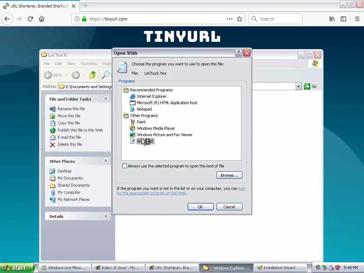This screenshot has width=364, height=273.
Task: Click Publish this file to the Web
Action: (x=80, y=130)
